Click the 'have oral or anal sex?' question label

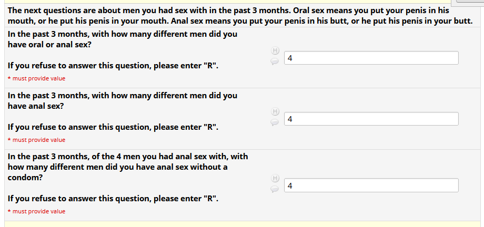122,39
